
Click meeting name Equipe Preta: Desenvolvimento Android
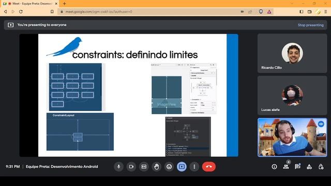pos(62,166)
